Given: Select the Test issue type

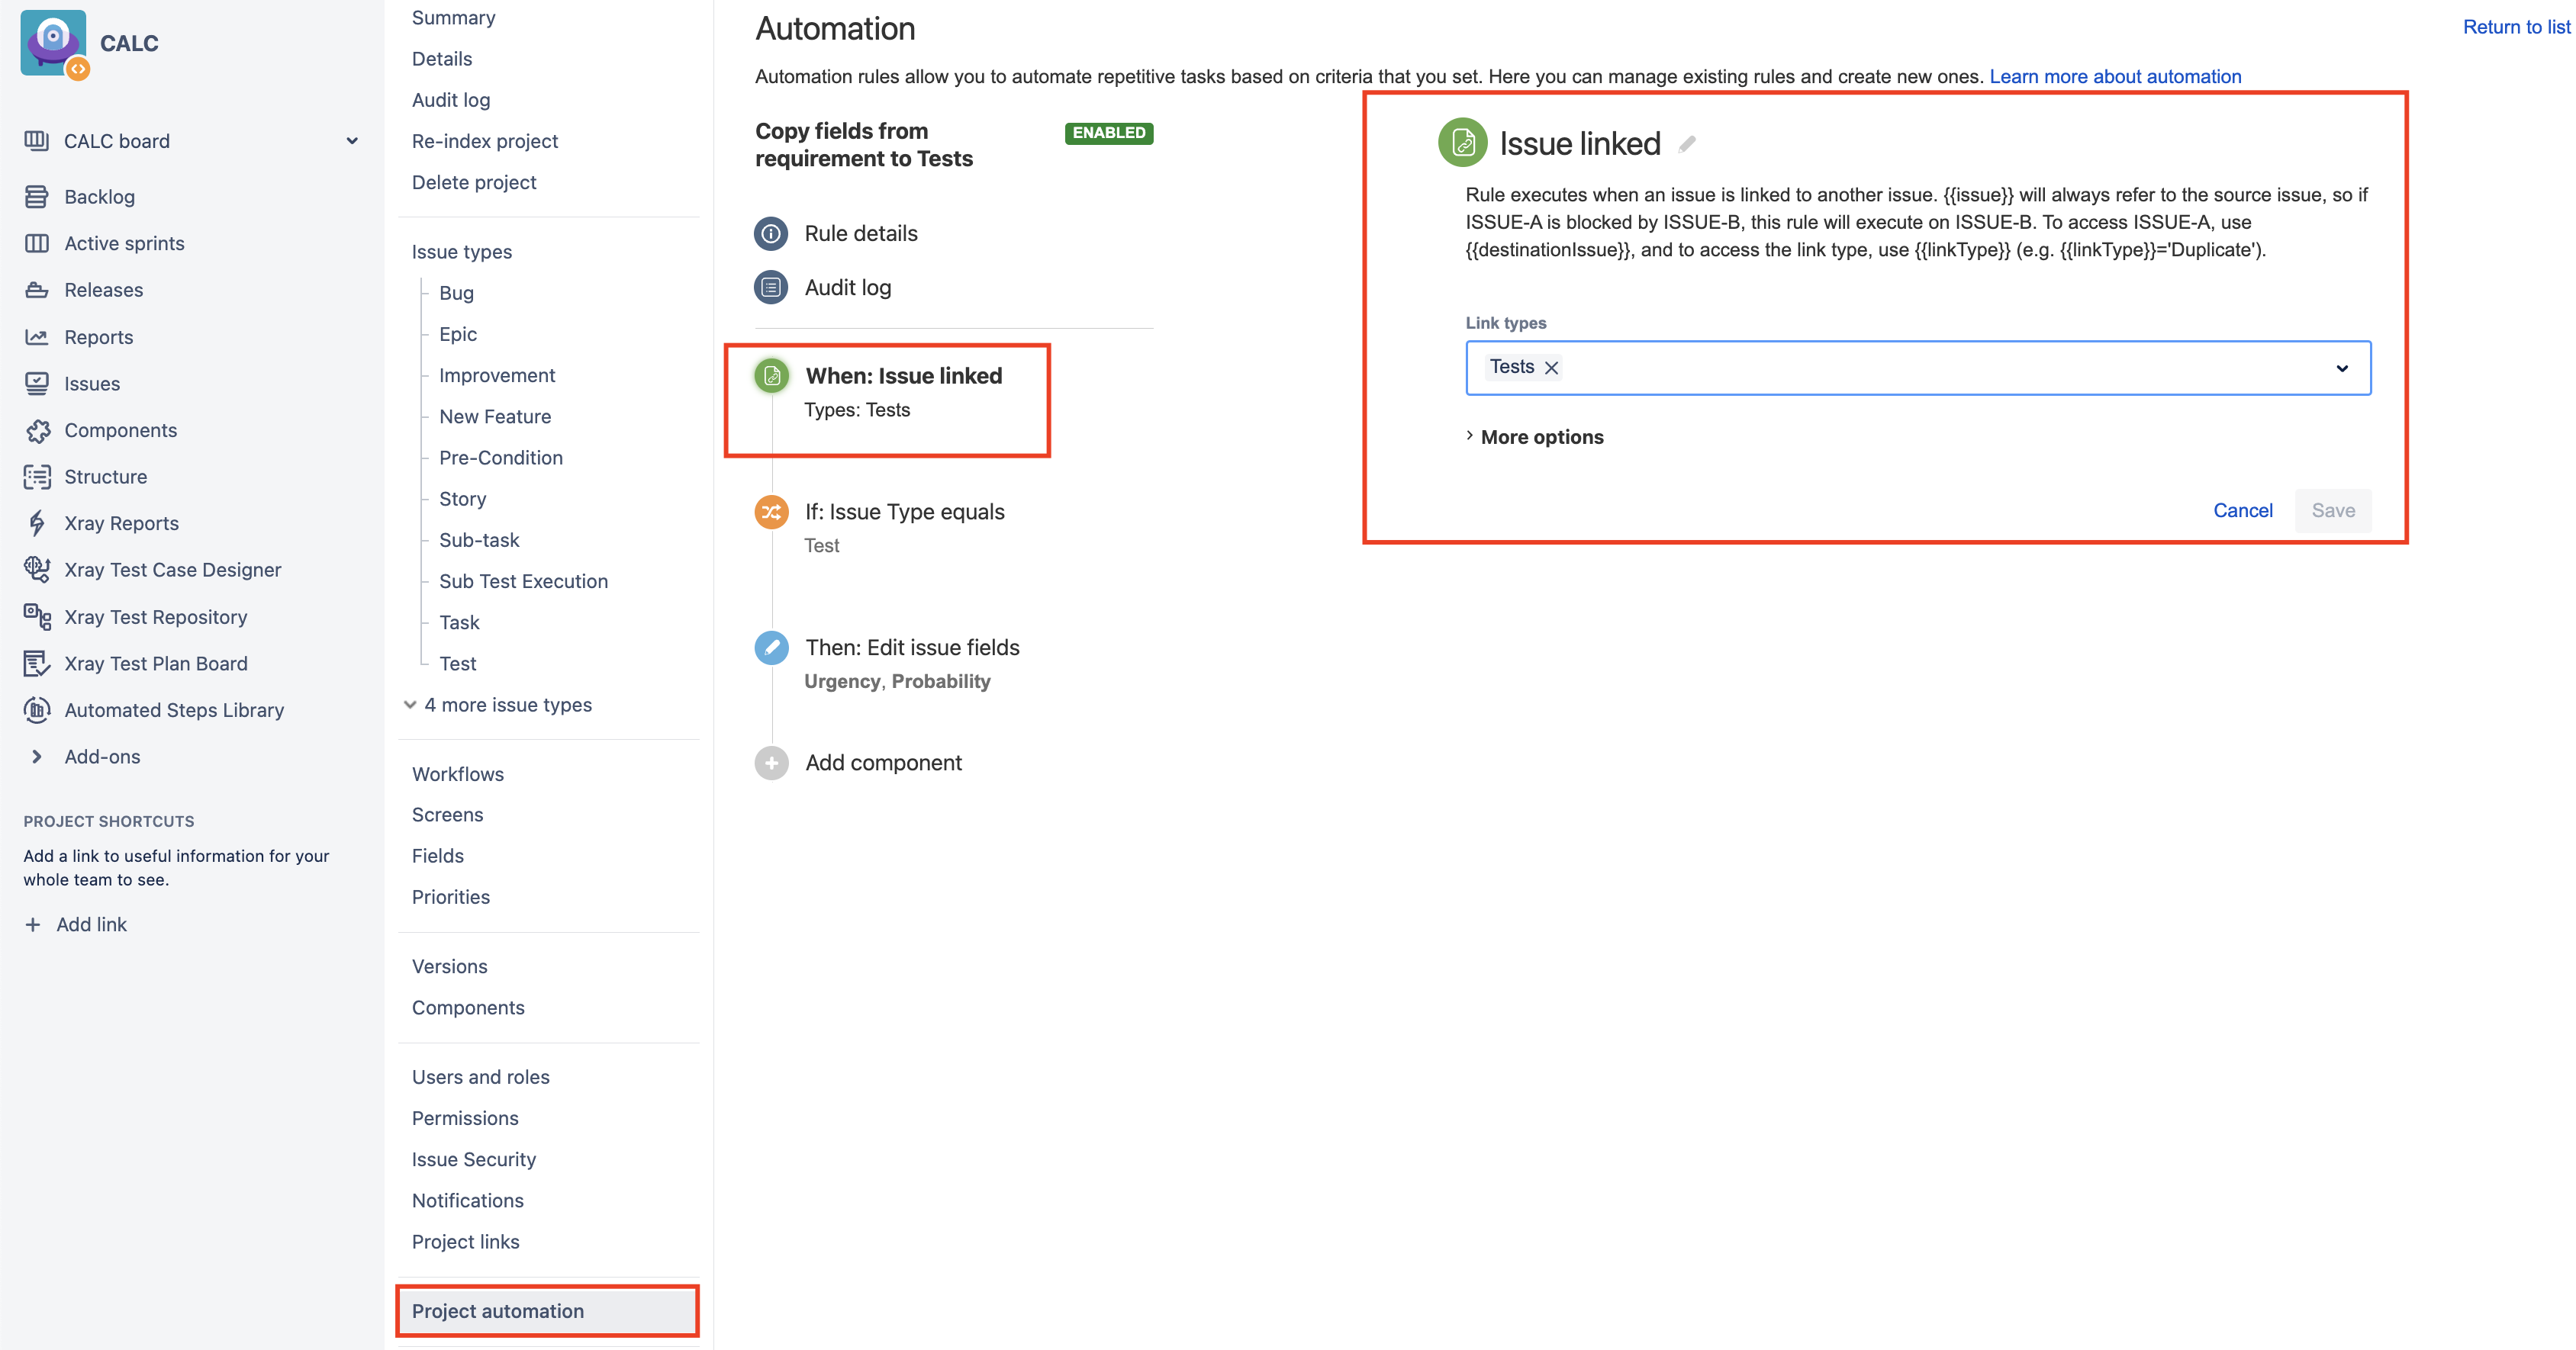Looking at the screenshot, I should [x=457, y=664].
